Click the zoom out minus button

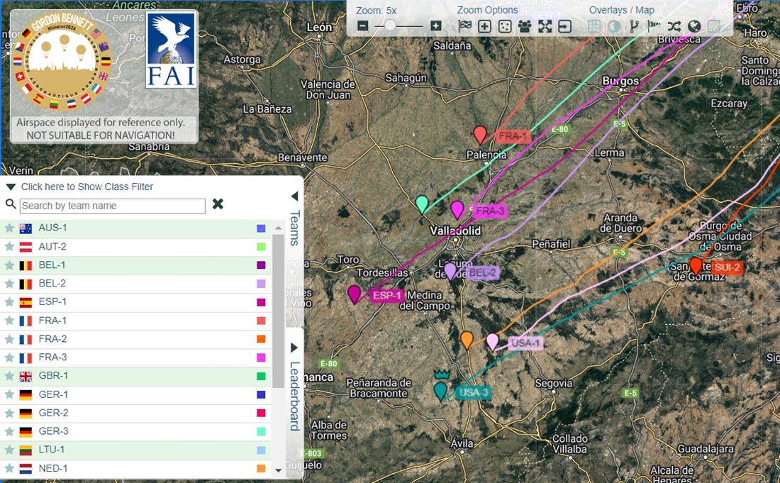(x=363, y=26)
